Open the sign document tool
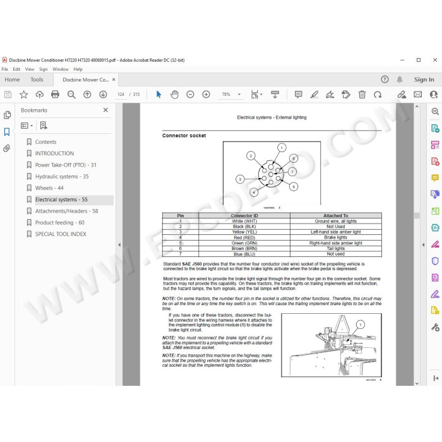442x442 pixels. click(x=330, y=95)
